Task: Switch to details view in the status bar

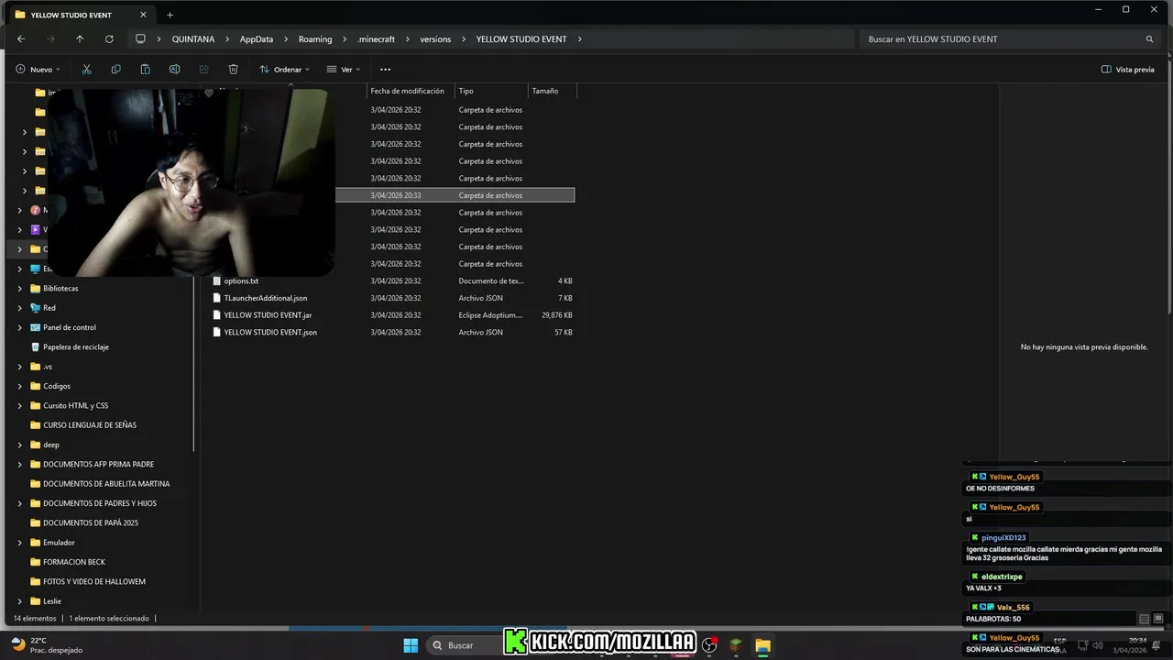Action: pos(1144,619)
